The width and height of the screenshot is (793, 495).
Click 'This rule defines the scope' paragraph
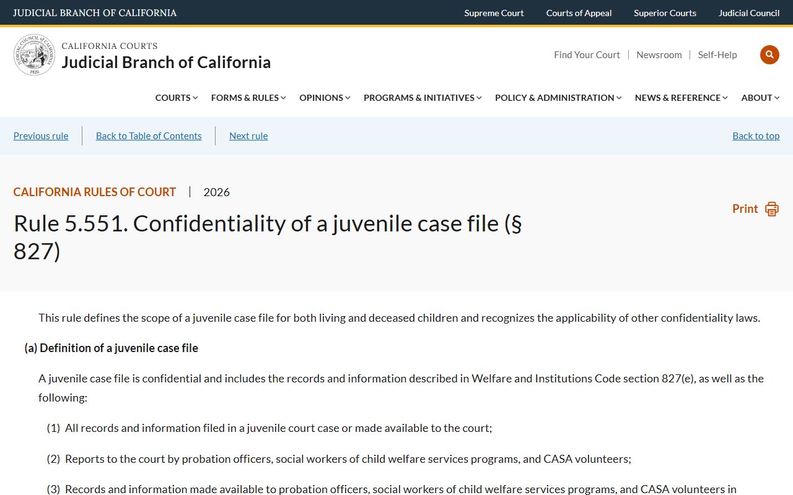coord(399,318)
